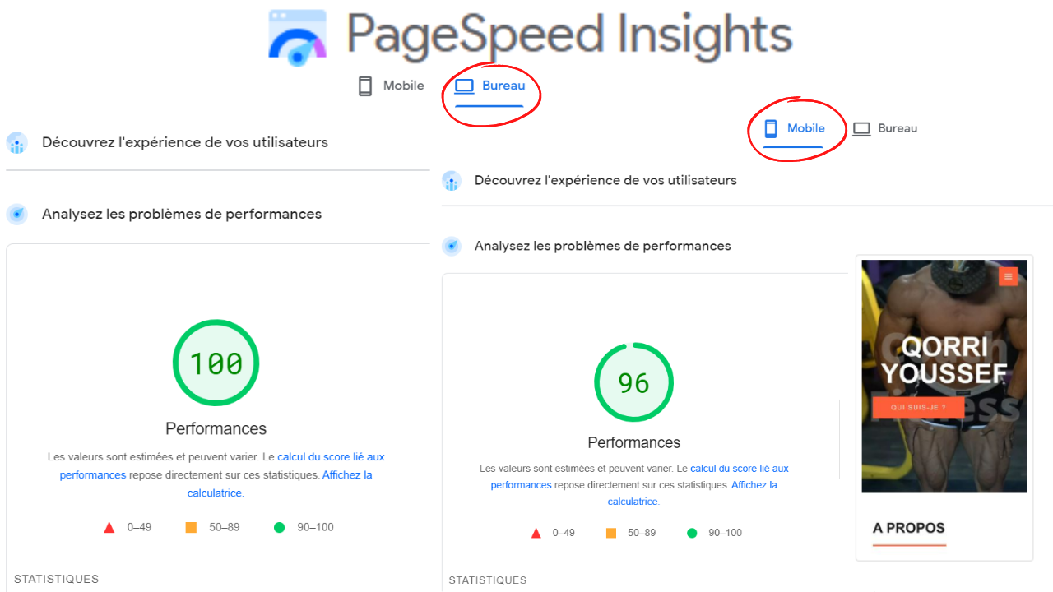Click the green 90–100 legend dot

pos(281,526)
